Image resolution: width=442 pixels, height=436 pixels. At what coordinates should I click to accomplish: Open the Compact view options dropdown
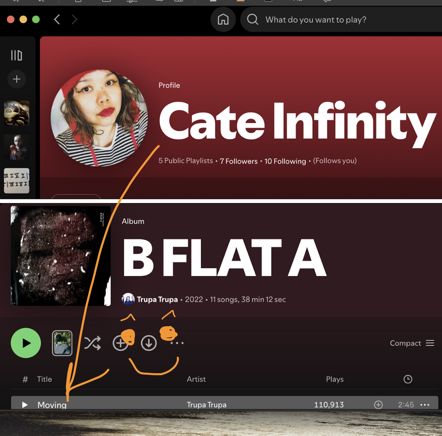point(412,343)
